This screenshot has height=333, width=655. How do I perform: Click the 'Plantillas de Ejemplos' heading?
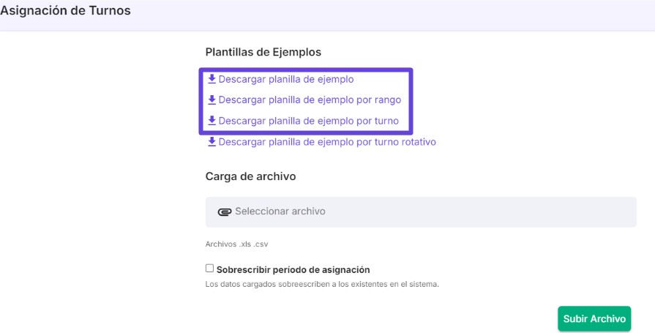tap(263, 52)
